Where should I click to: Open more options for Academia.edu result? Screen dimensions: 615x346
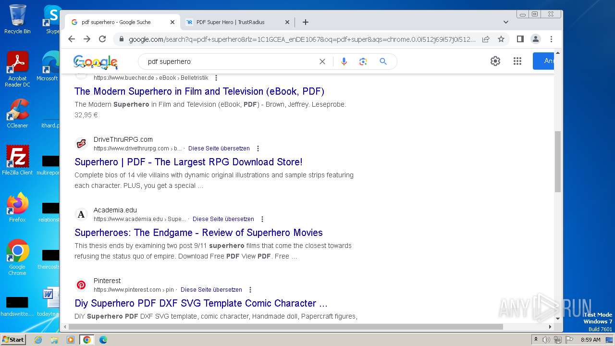tap(262, 219)
